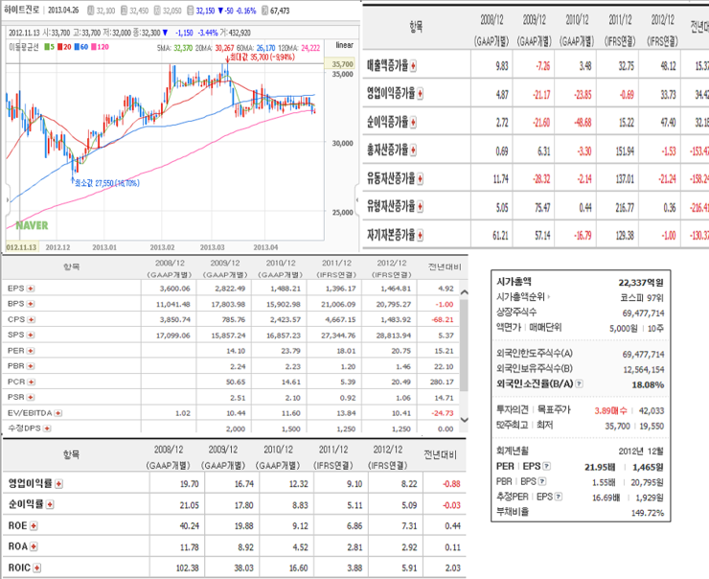This screenshot has height=579, width=709.
Task: Collapse the chart panel using its left edge handle
Action: (8, 199)
